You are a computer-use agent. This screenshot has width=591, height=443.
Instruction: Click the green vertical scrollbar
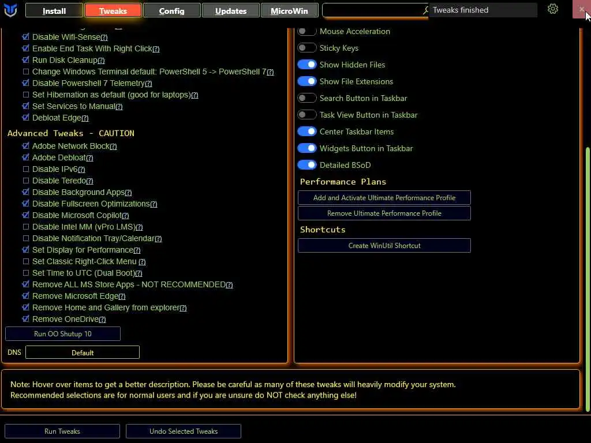tap(587, 279)
